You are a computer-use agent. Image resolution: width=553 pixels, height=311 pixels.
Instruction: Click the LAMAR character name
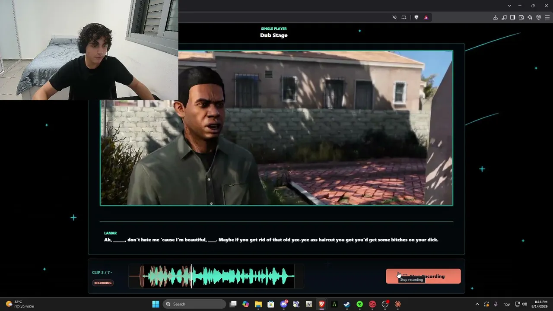point(110,233)
